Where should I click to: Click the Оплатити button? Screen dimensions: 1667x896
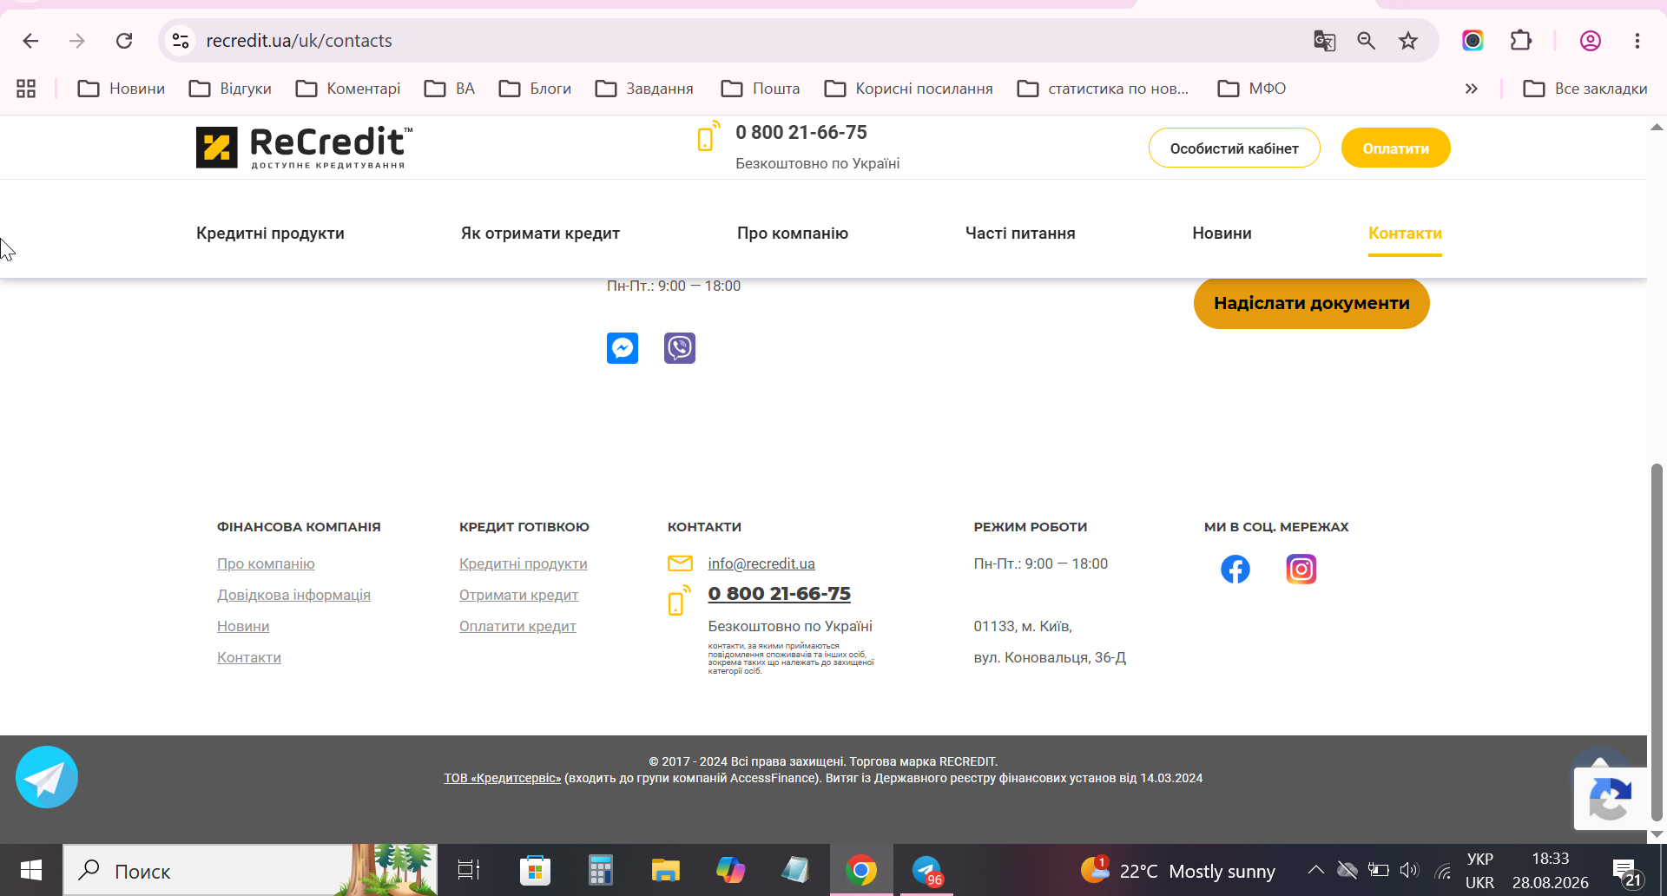pos(1396,148)
